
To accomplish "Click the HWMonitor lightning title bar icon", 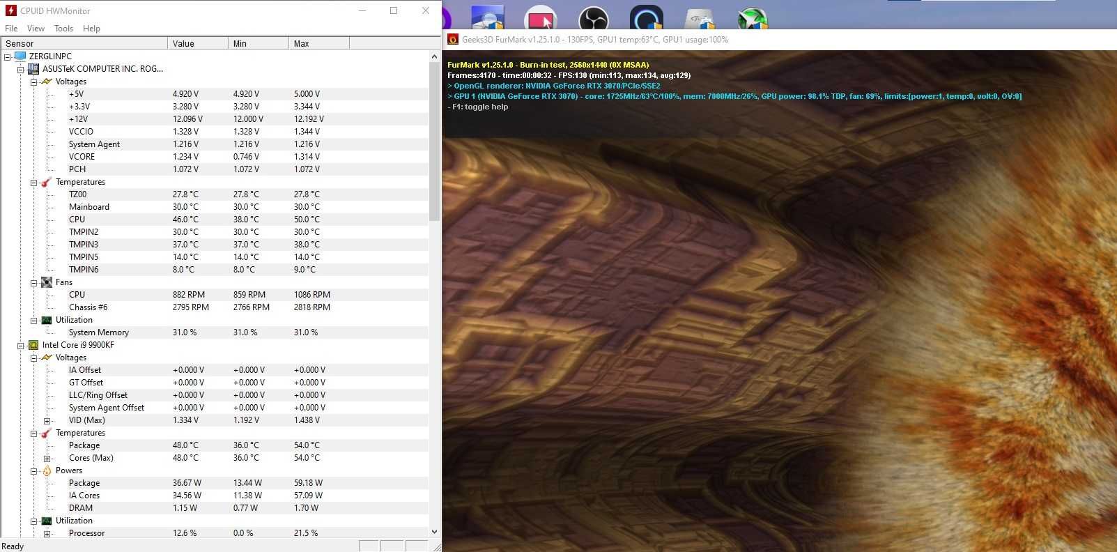I will [x=10, y=10].
